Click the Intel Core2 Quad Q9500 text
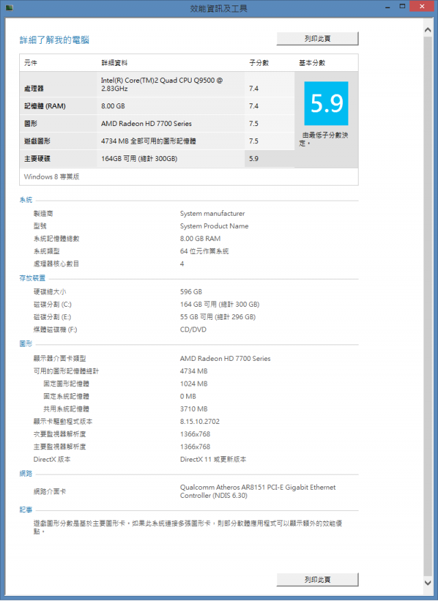This screenshot has height=602, width=438. (x=162, y=84)
